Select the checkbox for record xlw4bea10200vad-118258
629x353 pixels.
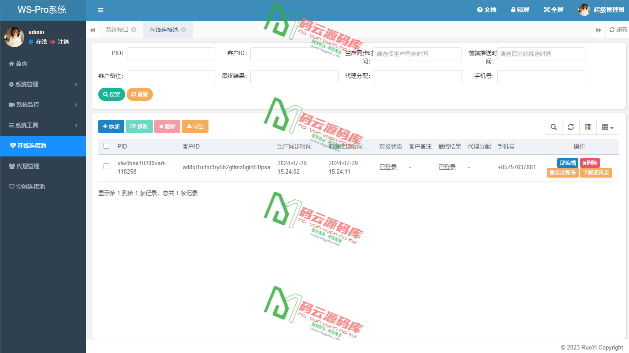tap(106, 167)
